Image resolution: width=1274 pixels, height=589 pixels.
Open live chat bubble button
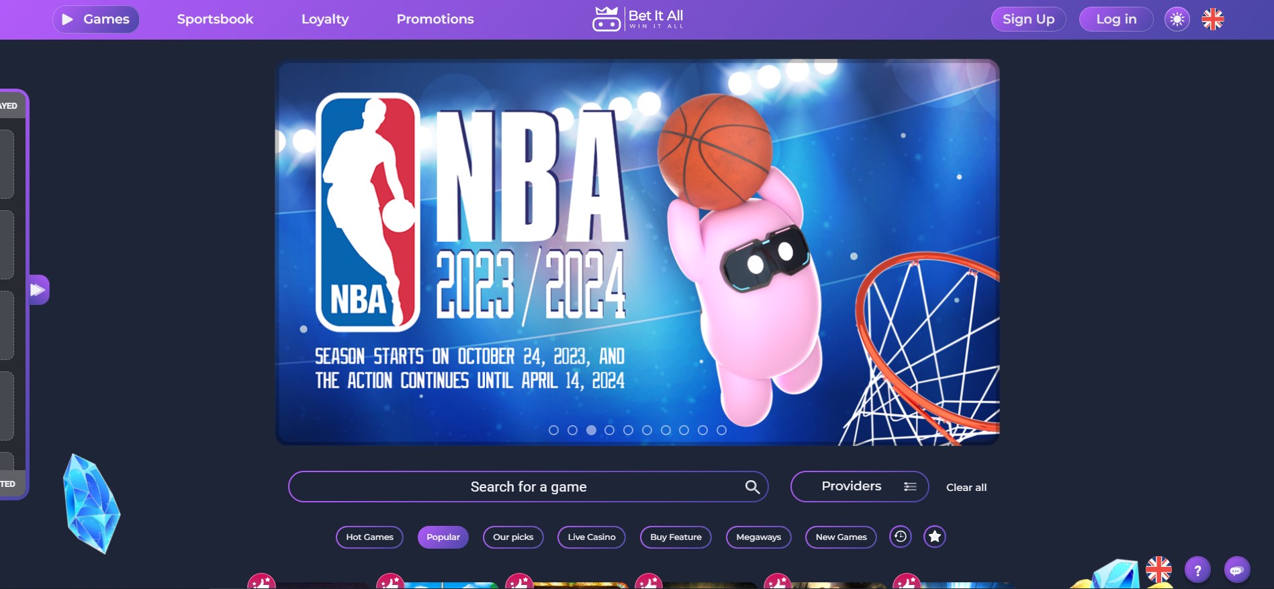[x=1237, y=570]
